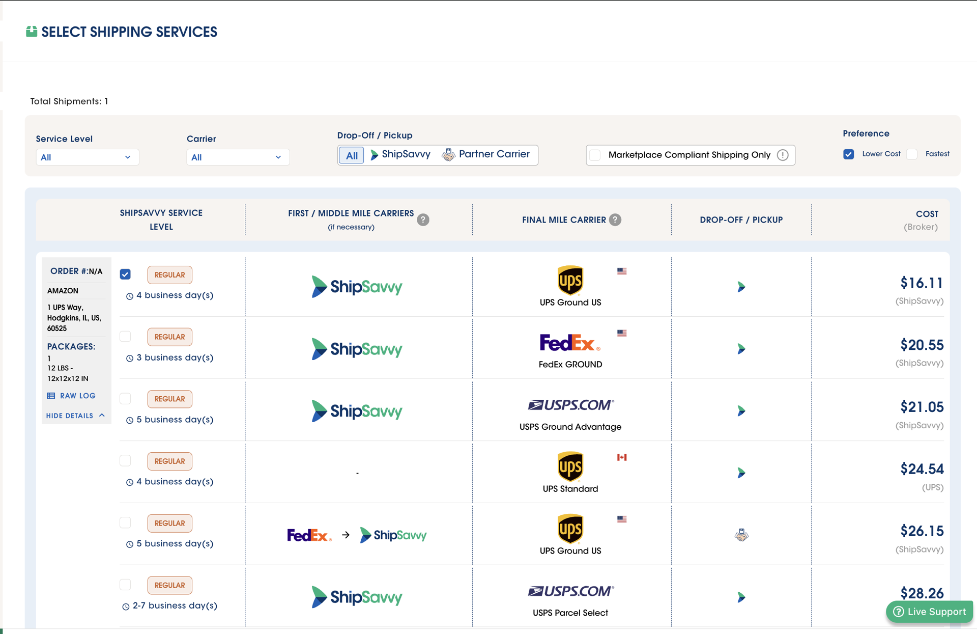977x634 pixels.
Task: Click the FedEx GROUND carrier logo
Action: click(569, 342)
